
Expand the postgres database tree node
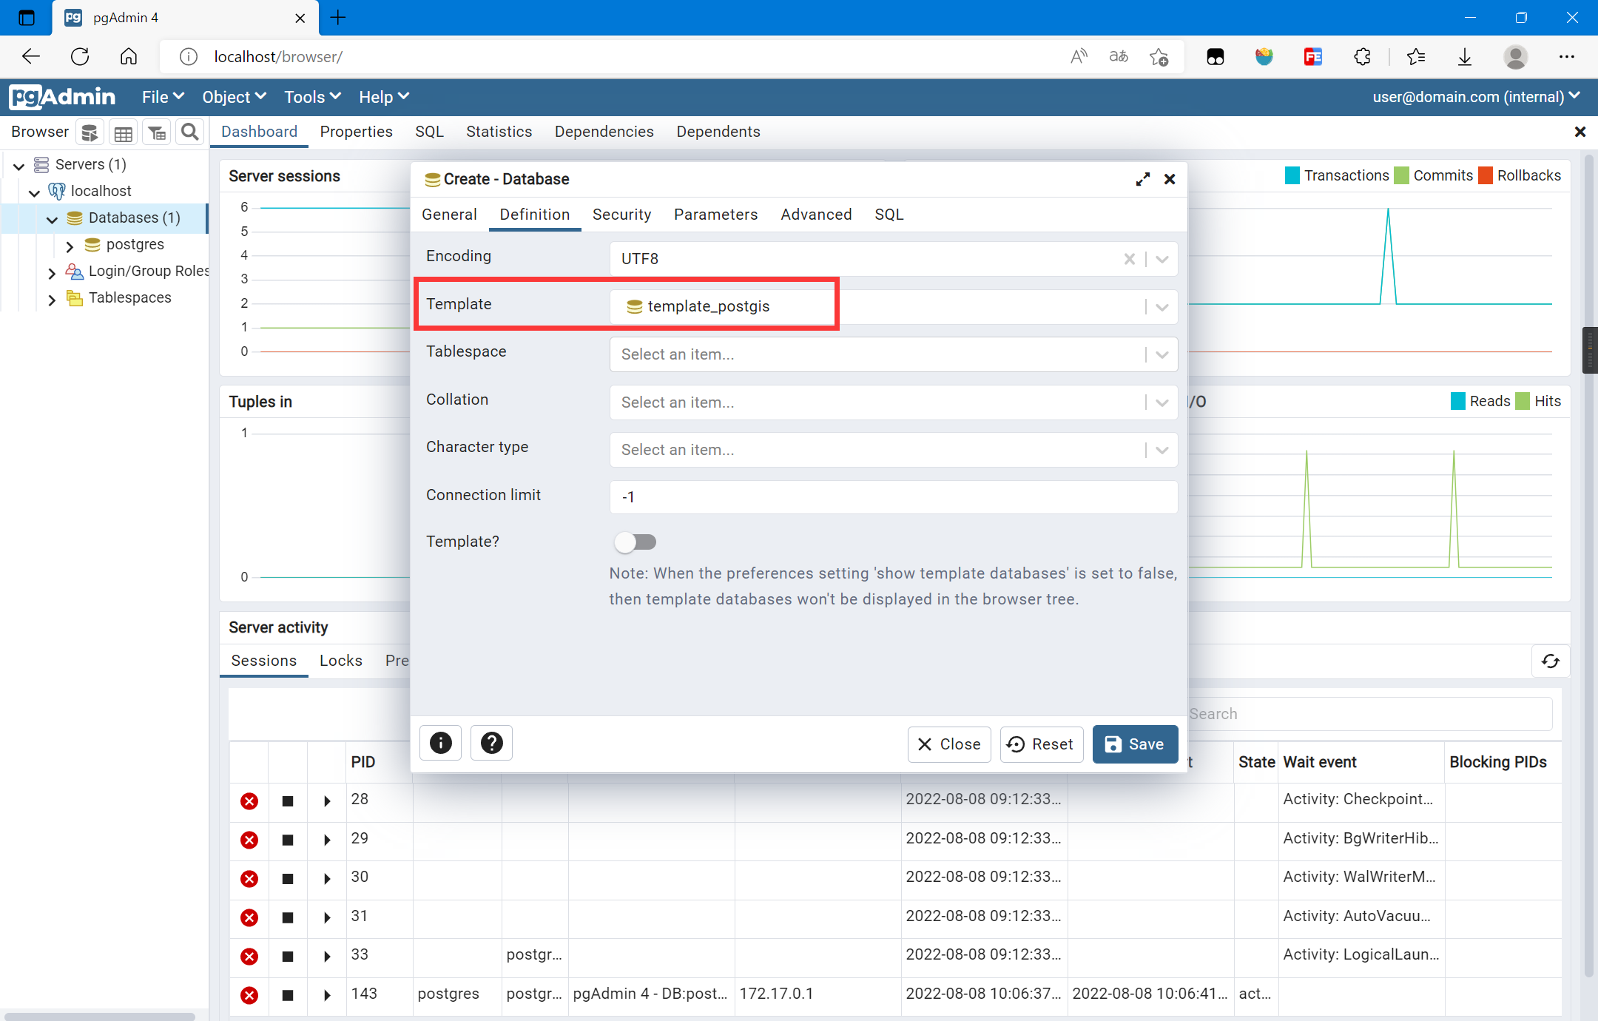click(70, 246)
